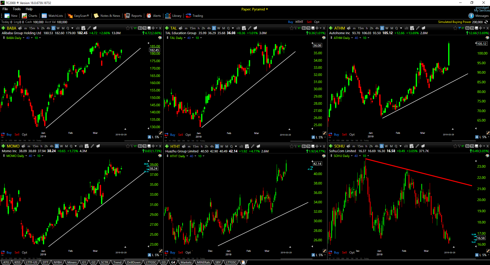The height and width of the screenshot is (265, 490).
Task: Click the folder icon on BABA chart
Action: tap(95, 28)
